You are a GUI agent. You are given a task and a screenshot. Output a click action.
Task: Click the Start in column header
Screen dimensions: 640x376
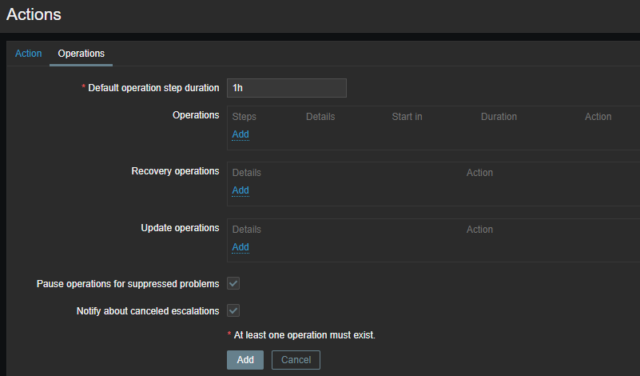point(407,117)
